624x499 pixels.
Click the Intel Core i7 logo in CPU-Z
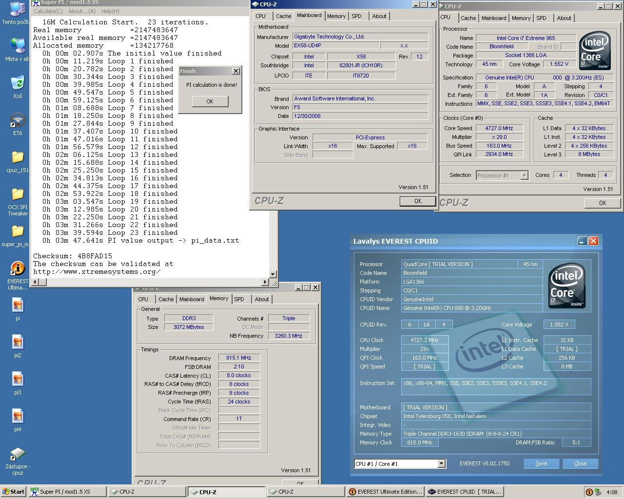point(595,51)
